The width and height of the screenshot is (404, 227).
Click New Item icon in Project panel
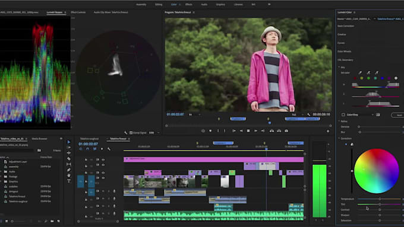coord(58,221)
